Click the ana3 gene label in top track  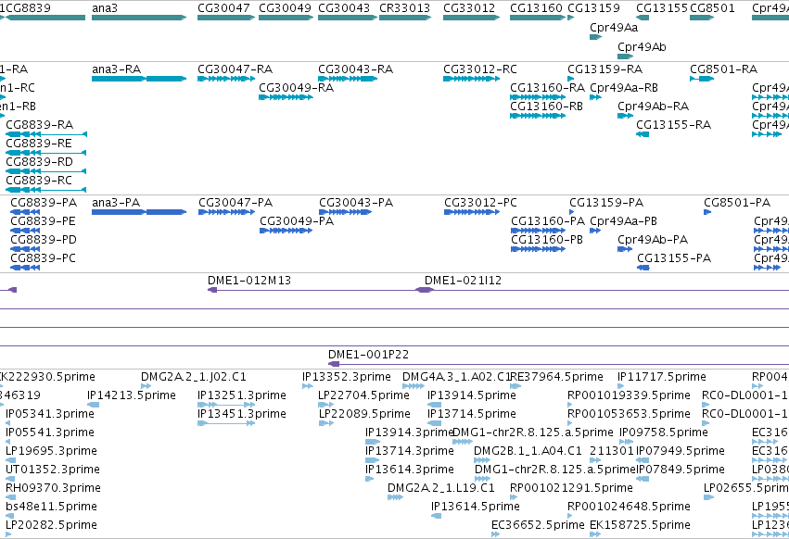click(x=105, y=8)
